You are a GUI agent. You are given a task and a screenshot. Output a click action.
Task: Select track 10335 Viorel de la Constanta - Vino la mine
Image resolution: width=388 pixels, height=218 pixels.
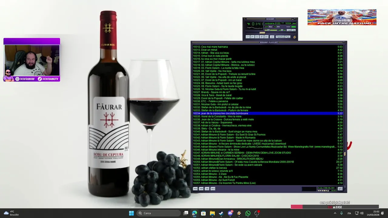click(268, 117)
